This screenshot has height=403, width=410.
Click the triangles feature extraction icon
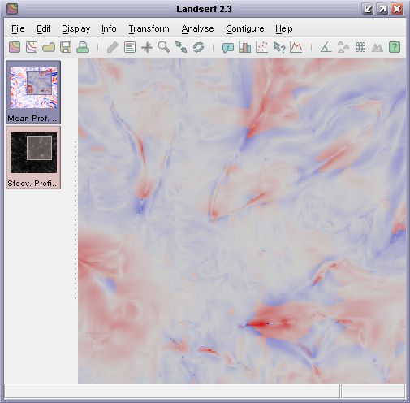tap(343, 47)
